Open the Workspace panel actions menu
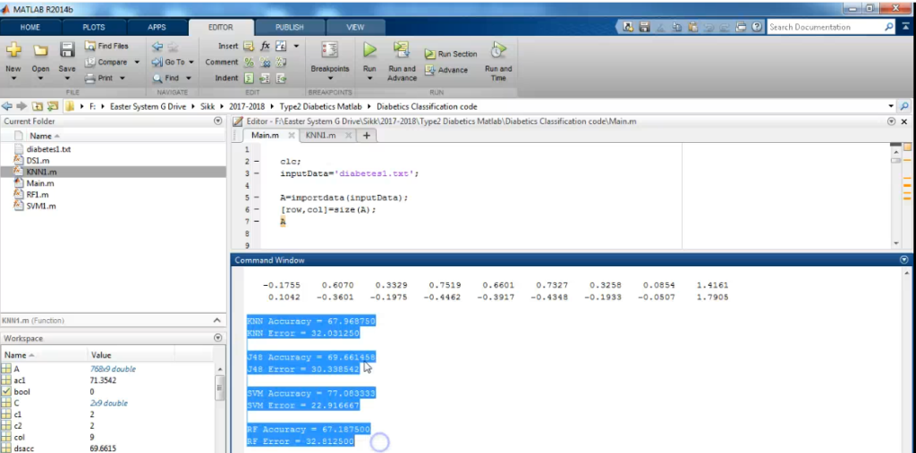This screenshot has height=453, width=916. point(218,339)
